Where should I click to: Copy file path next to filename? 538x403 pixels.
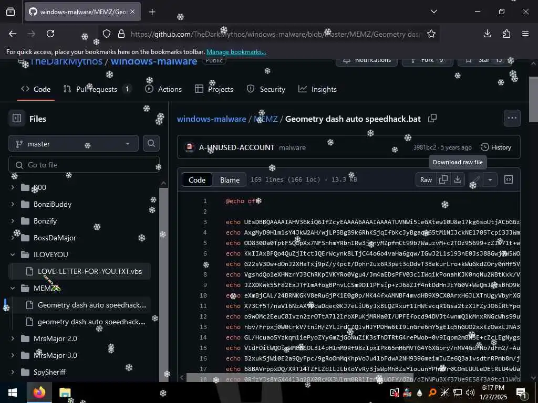pos(432,118)
